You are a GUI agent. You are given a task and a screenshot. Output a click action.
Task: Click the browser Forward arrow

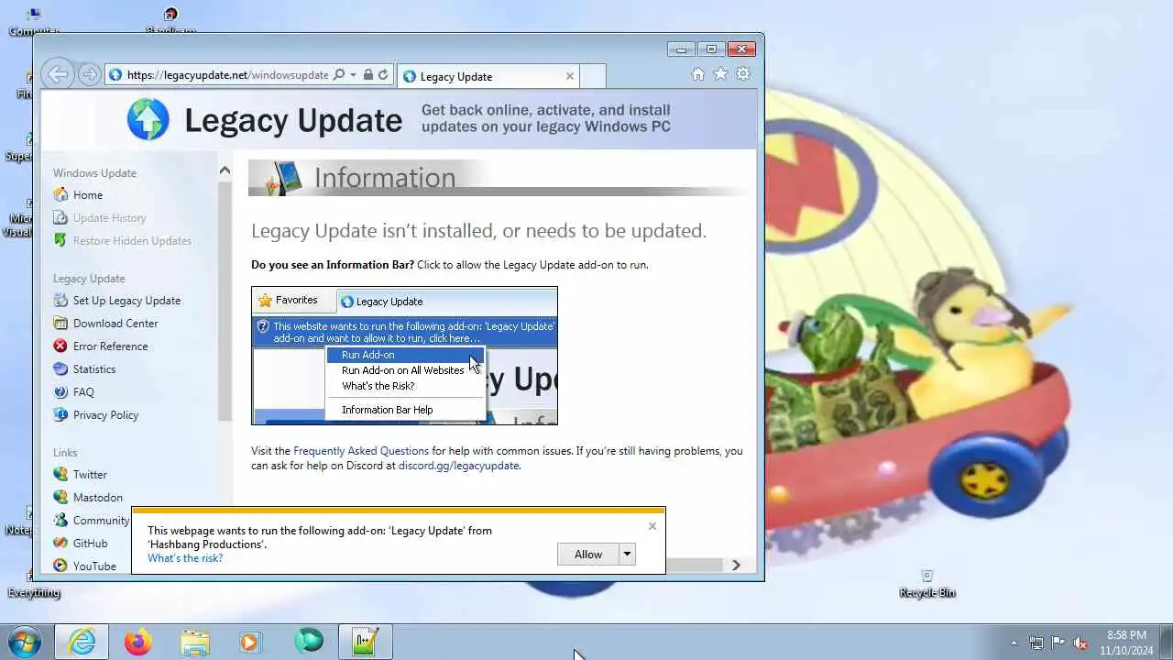coord(89,75)
